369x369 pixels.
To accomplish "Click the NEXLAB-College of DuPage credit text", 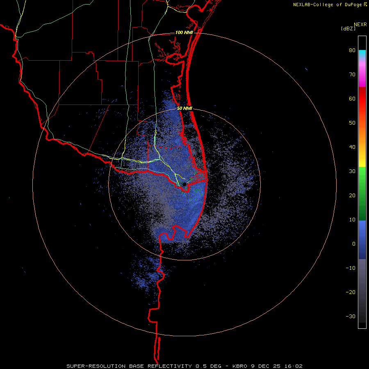I will [328, 5].
